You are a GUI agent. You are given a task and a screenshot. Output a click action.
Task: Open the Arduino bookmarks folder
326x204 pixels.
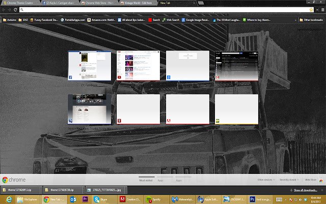point(10,20)
